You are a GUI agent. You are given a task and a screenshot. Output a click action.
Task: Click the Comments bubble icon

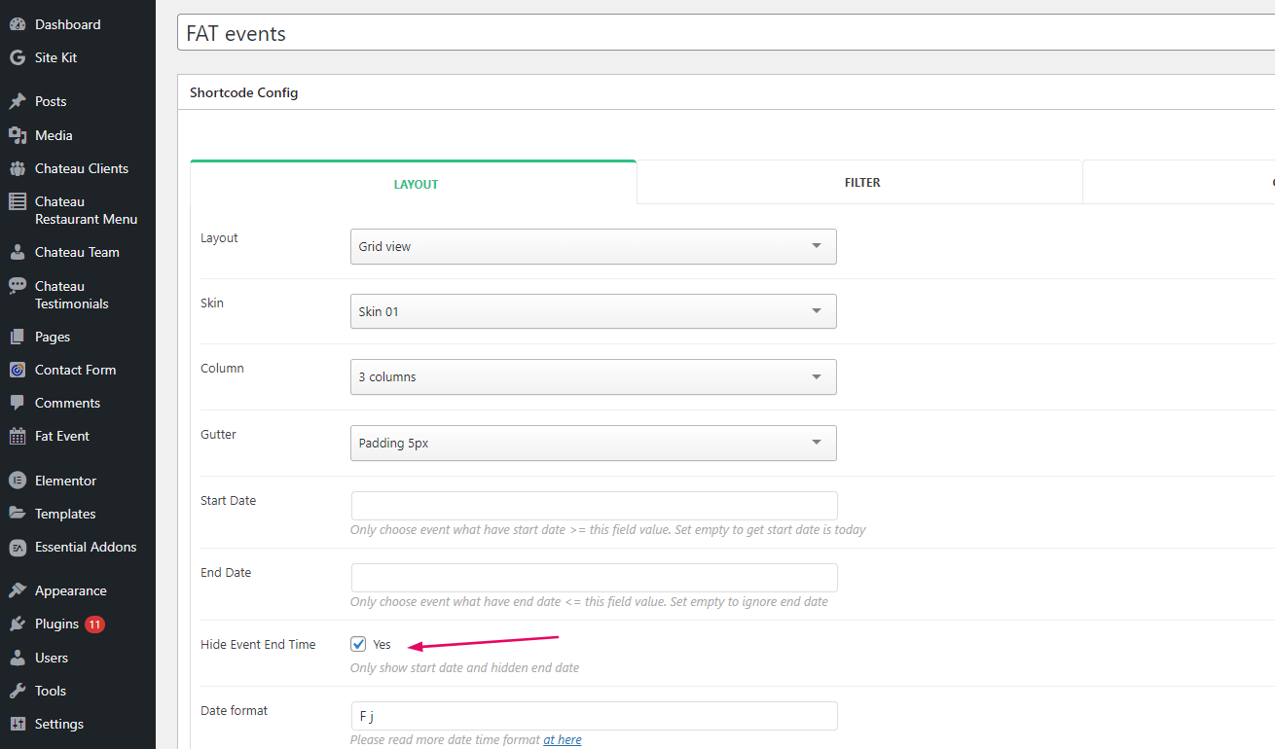18,403
